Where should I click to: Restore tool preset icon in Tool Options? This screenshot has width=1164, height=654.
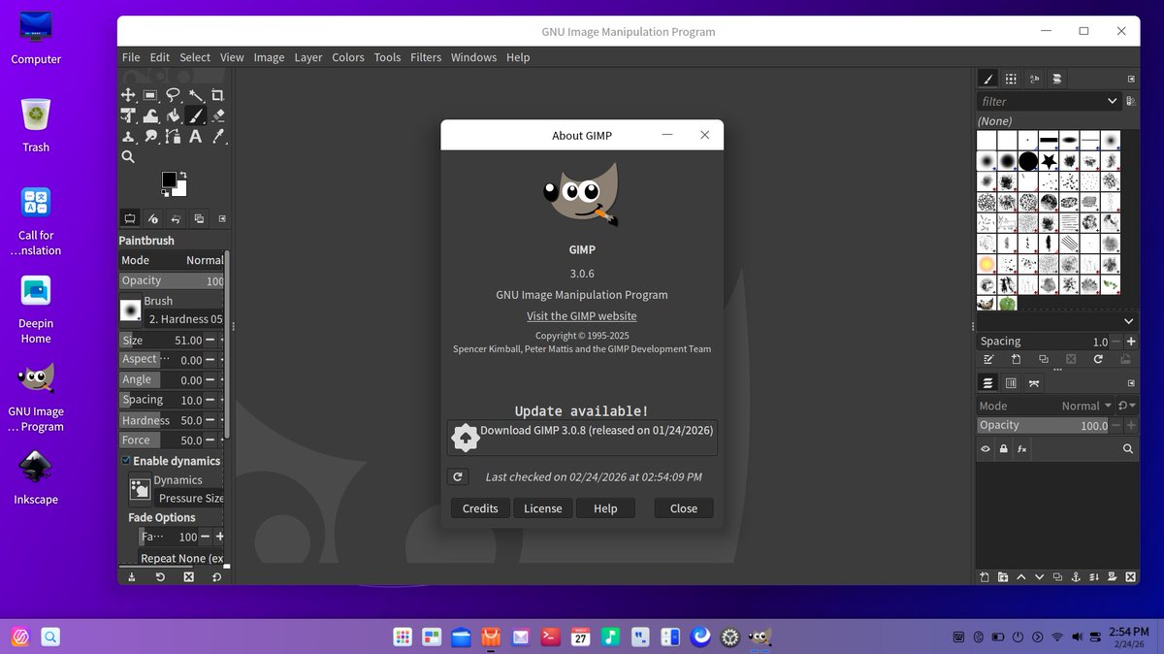(160, 577)
